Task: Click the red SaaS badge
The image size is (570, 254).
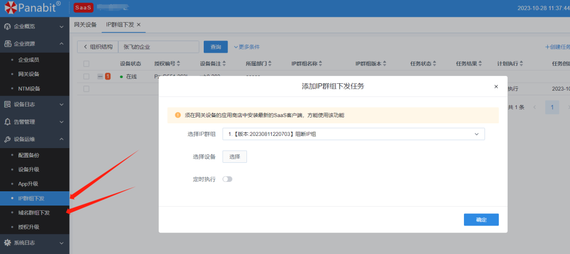Action: click(x=83, y=7)
